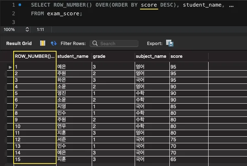
Task: Click the current row arrow indicator
Action: (10, 67)
